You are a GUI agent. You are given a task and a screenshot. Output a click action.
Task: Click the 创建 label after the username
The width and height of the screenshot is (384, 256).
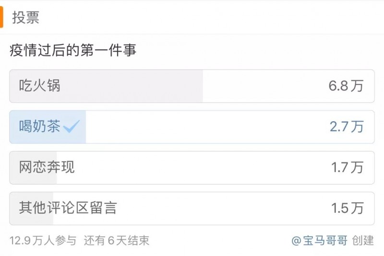363,240
